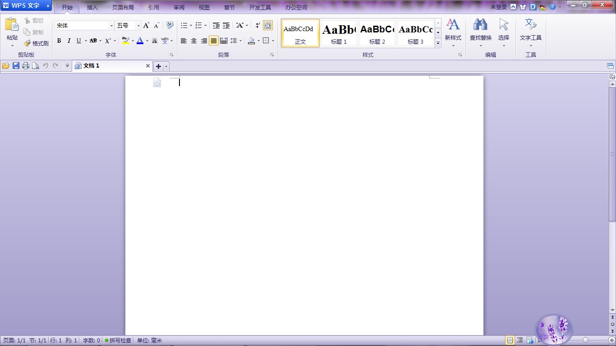Click the Find and Replace binoculars icon

(480, 25)
